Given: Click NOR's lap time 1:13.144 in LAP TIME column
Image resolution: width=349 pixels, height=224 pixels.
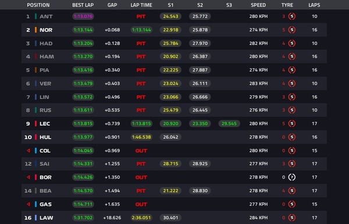Looking at the screenshot, I should pyautogui.click(x=141, y=30).
